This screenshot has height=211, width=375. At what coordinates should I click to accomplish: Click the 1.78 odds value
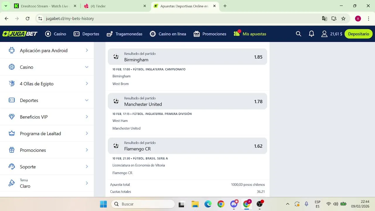[x=258, y=102]
